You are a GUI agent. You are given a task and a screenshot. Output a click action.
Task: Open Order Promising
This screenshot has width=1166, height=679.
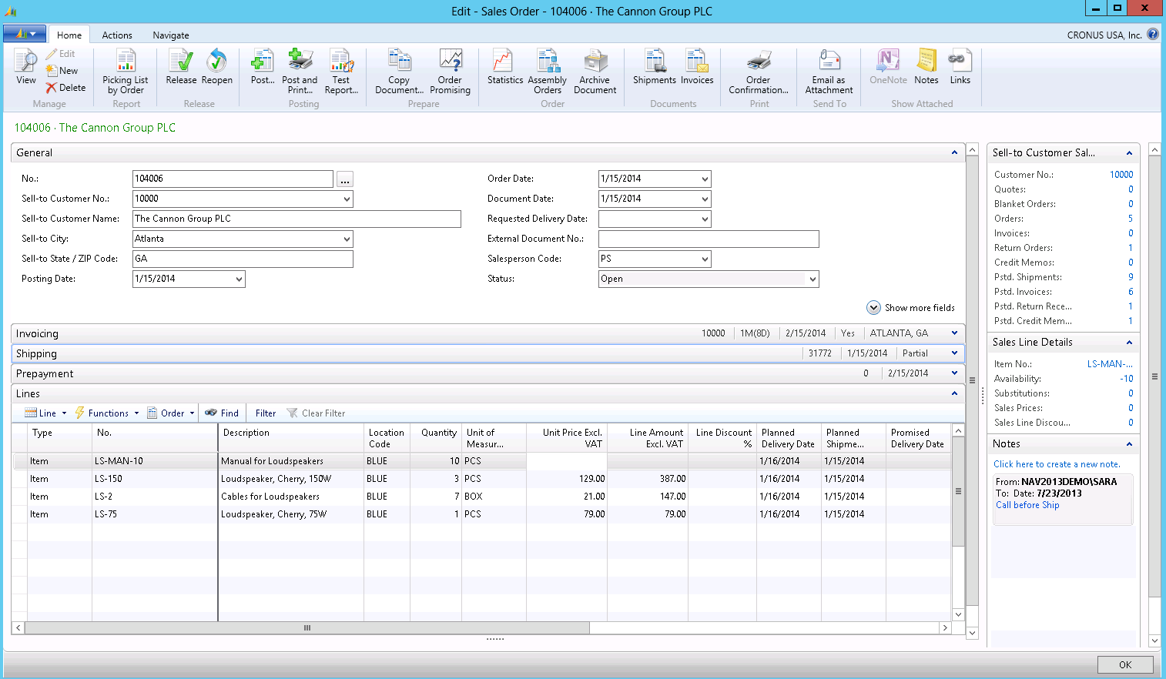coord(450,72)
